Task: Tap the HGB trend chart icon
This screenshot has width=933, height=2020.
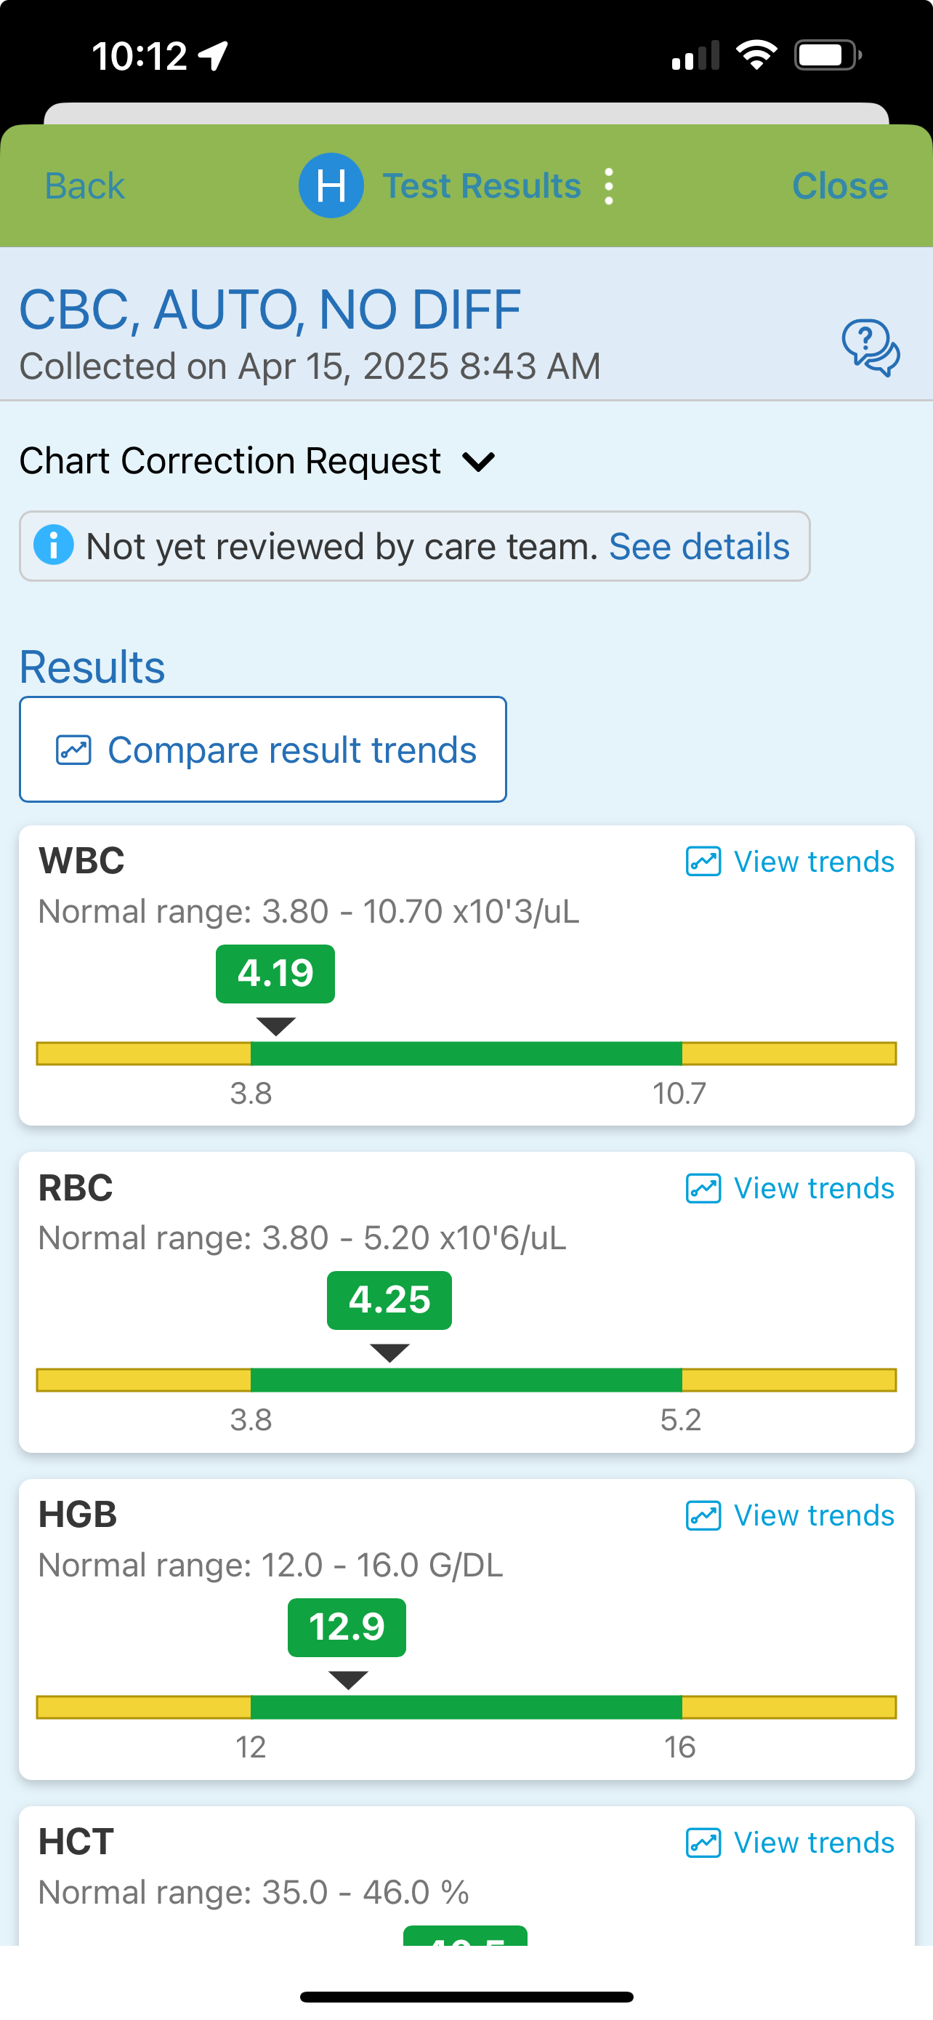Action: click(x=703, y=1515)
